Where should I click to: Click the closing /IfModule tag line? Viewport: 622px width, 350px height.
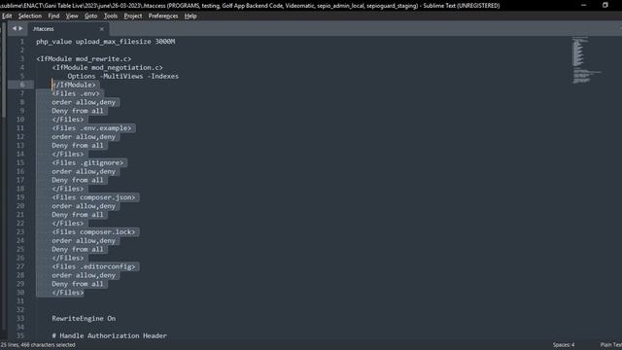click(x=74, y=85)
